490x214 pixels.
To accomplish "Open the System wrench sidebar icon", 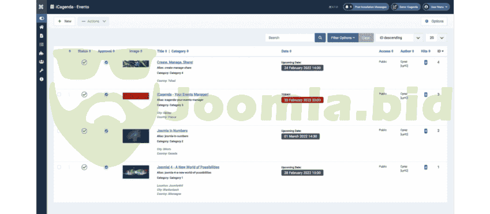I will coord(42,70).
